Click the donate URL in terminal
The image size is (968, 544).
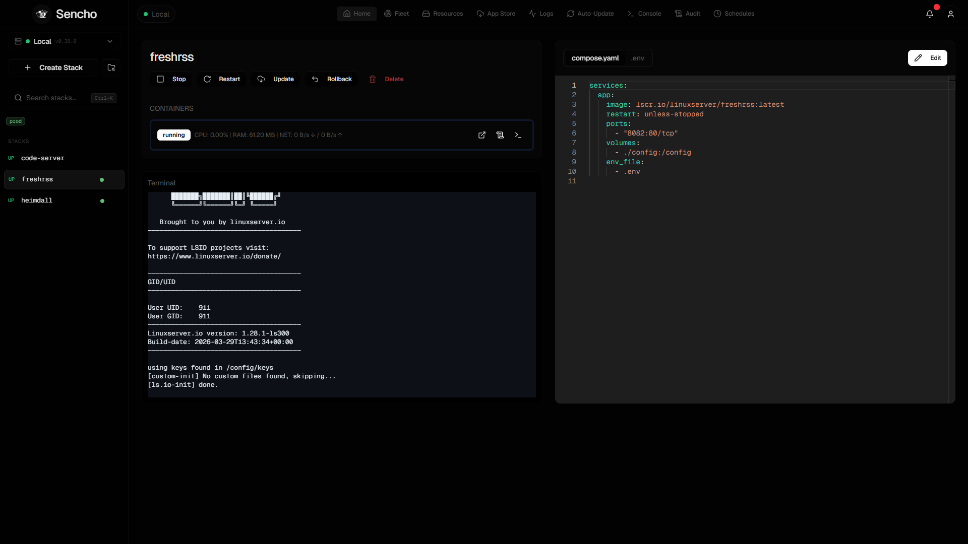[x=214, y=256]
